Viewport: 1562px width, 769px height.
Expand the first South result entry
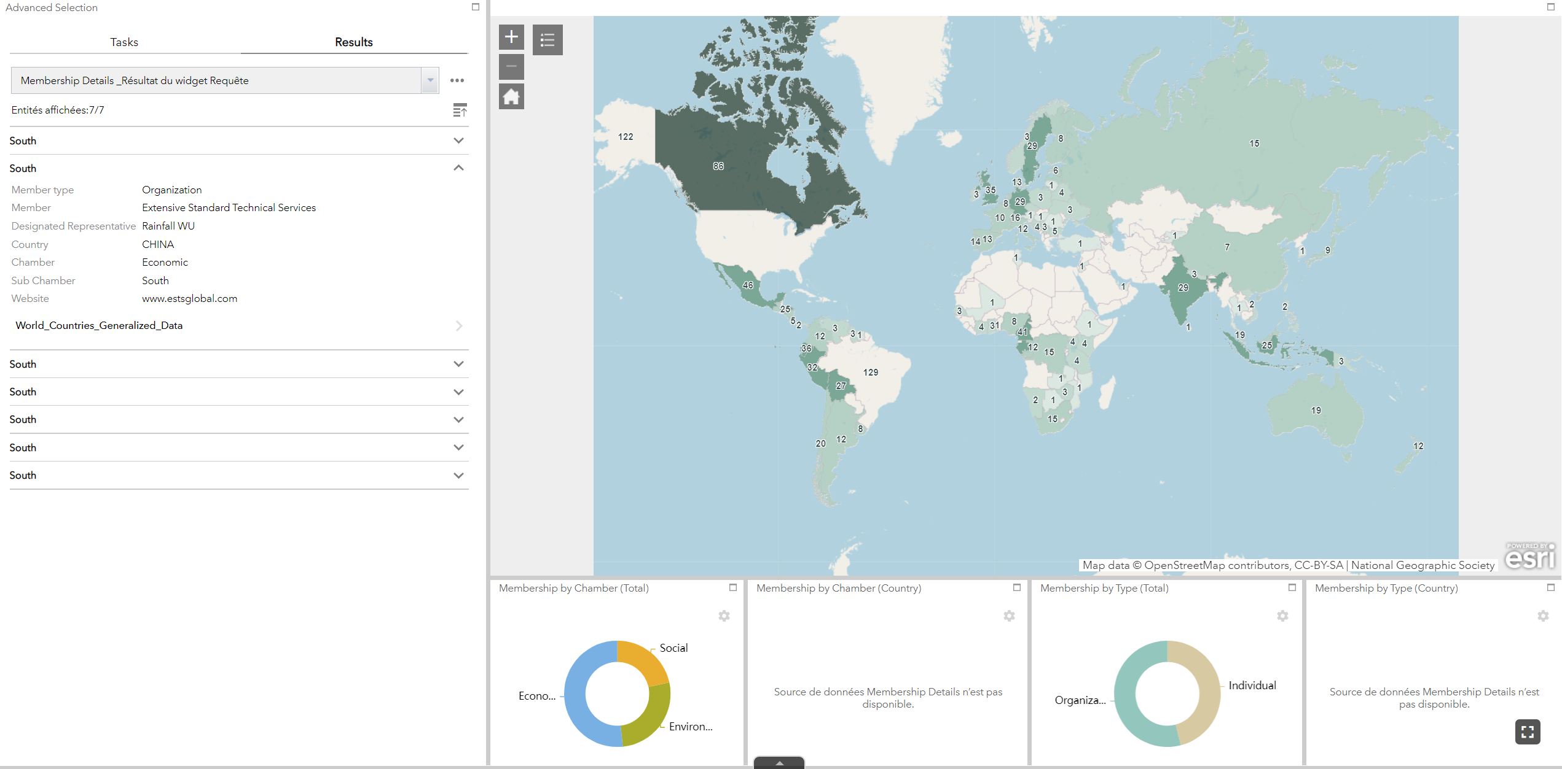coord(458,141)
